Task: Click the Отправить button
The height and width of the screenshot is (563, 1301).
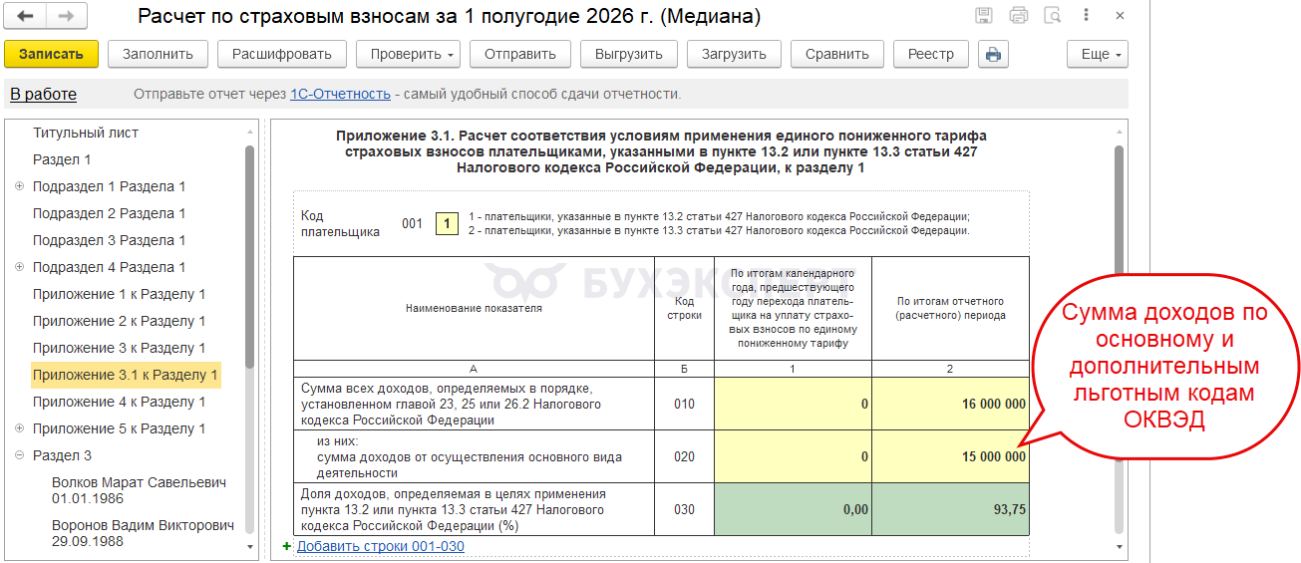Action: [520, 54]
